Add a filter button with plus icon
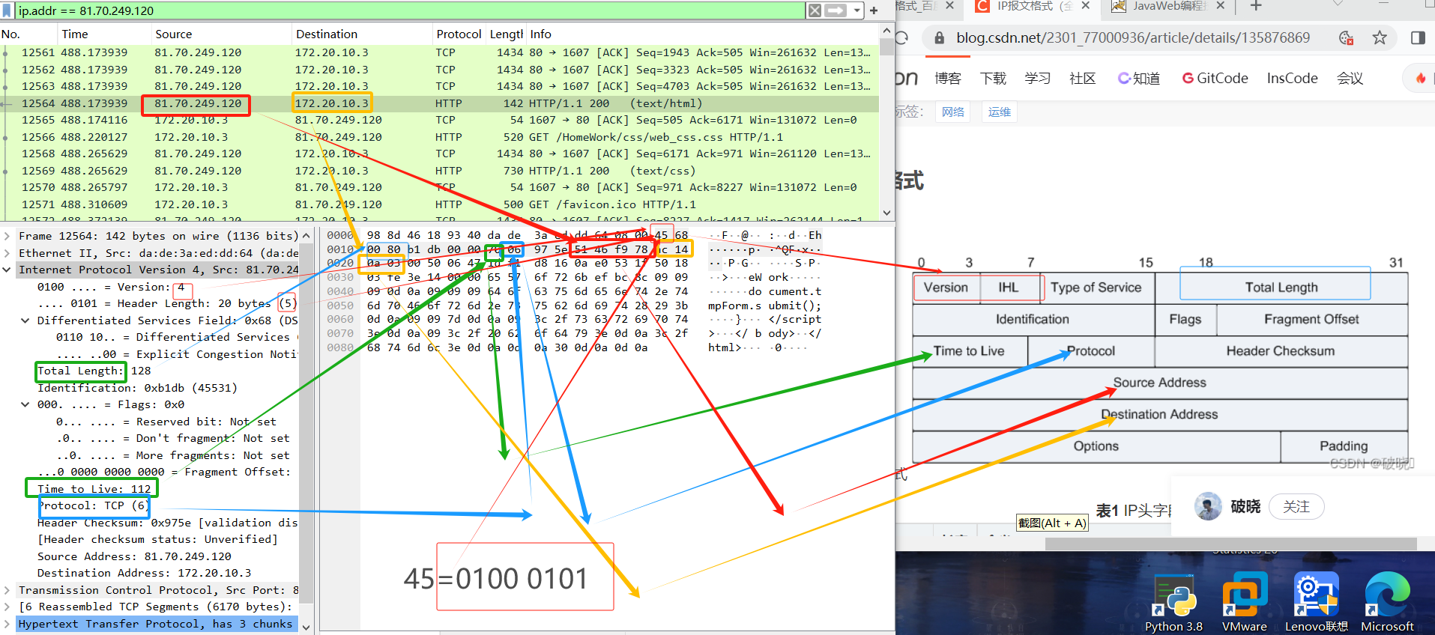This screenshot has width=1435, height=635. click(x=874, y=10)
